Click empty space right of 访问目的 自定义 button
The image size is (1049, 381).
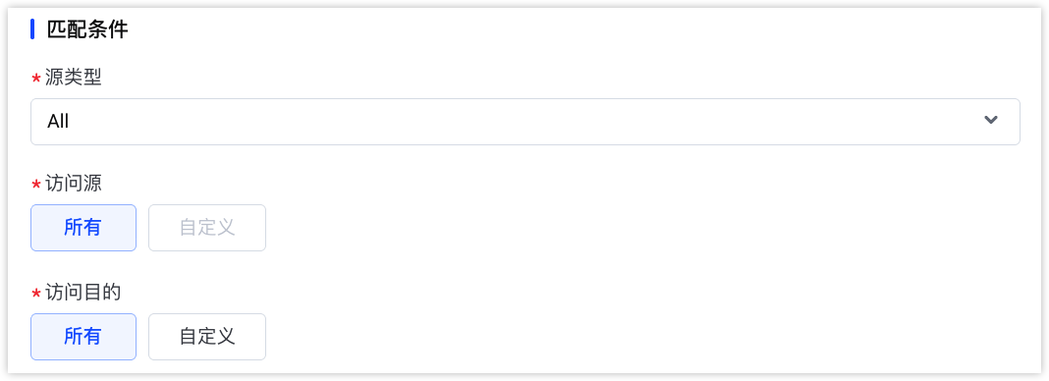642,337
